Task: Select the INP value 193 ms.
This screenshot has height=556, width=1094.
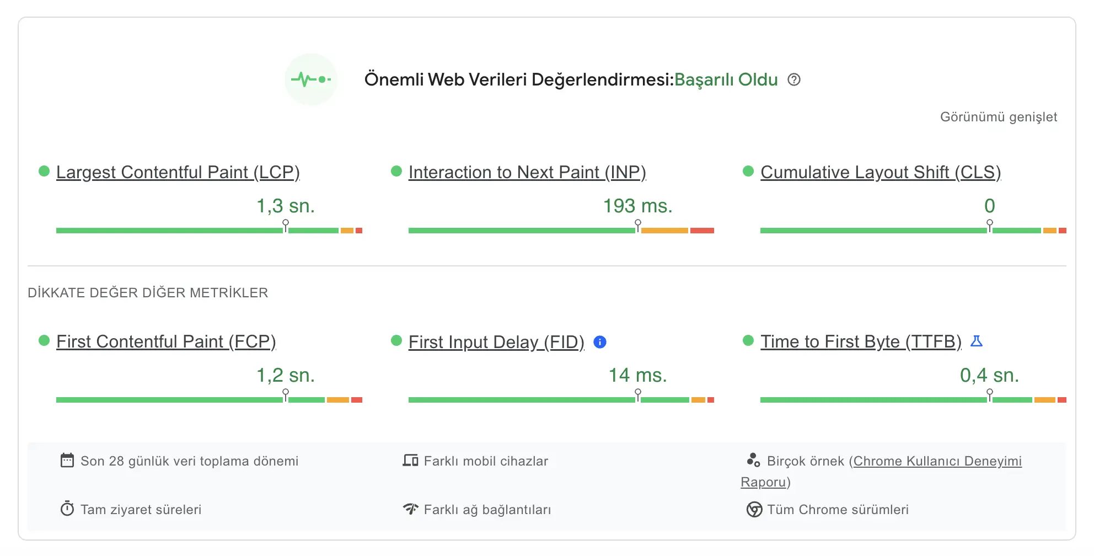Action: click(638, 206)
